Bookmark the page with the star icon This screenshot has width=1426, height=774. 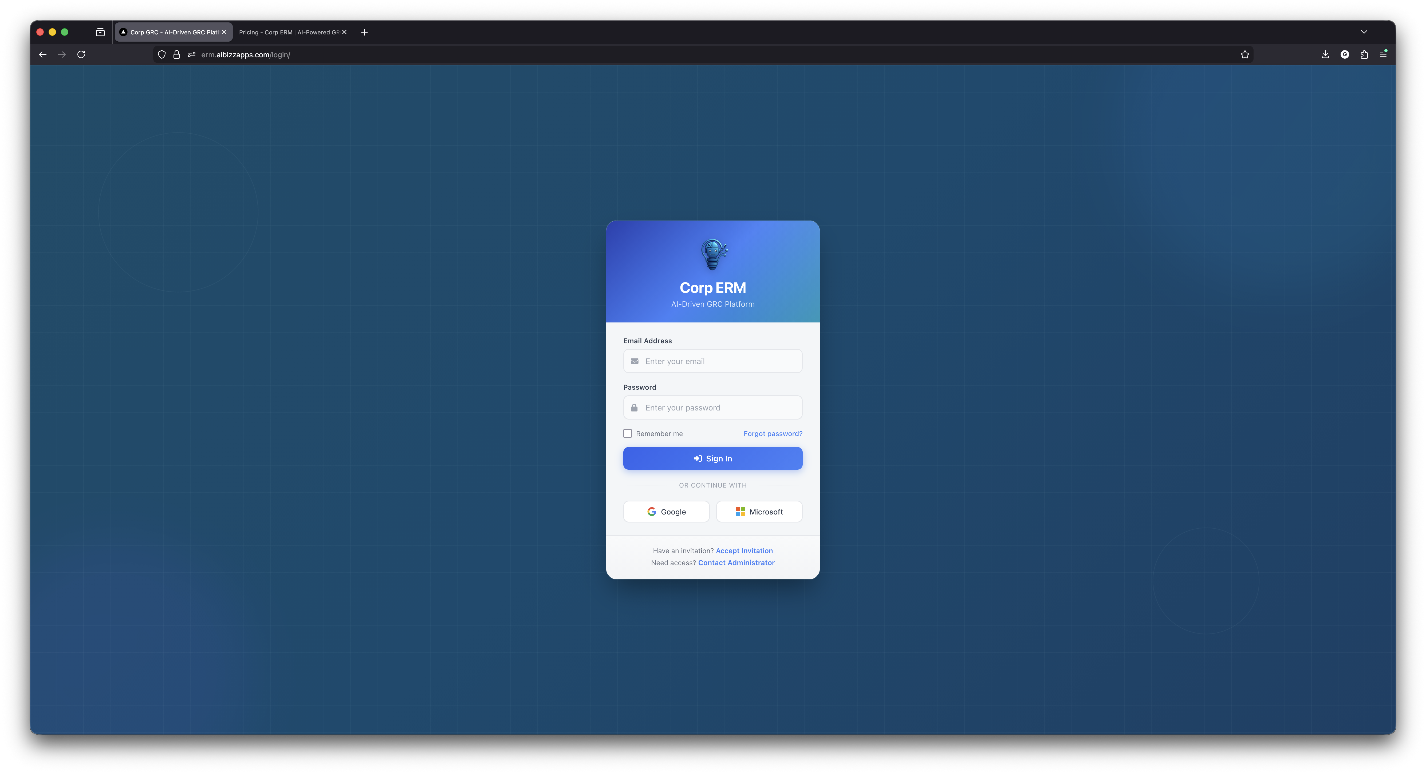click(1245, 54)
